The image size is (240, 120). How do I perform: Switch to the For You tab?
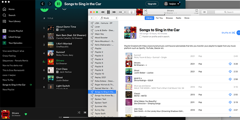pyautogui.click(x=159, y=18)
